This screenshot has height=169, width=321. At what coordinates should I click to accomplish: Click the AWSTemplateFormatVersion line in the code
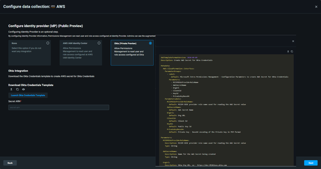179,58
